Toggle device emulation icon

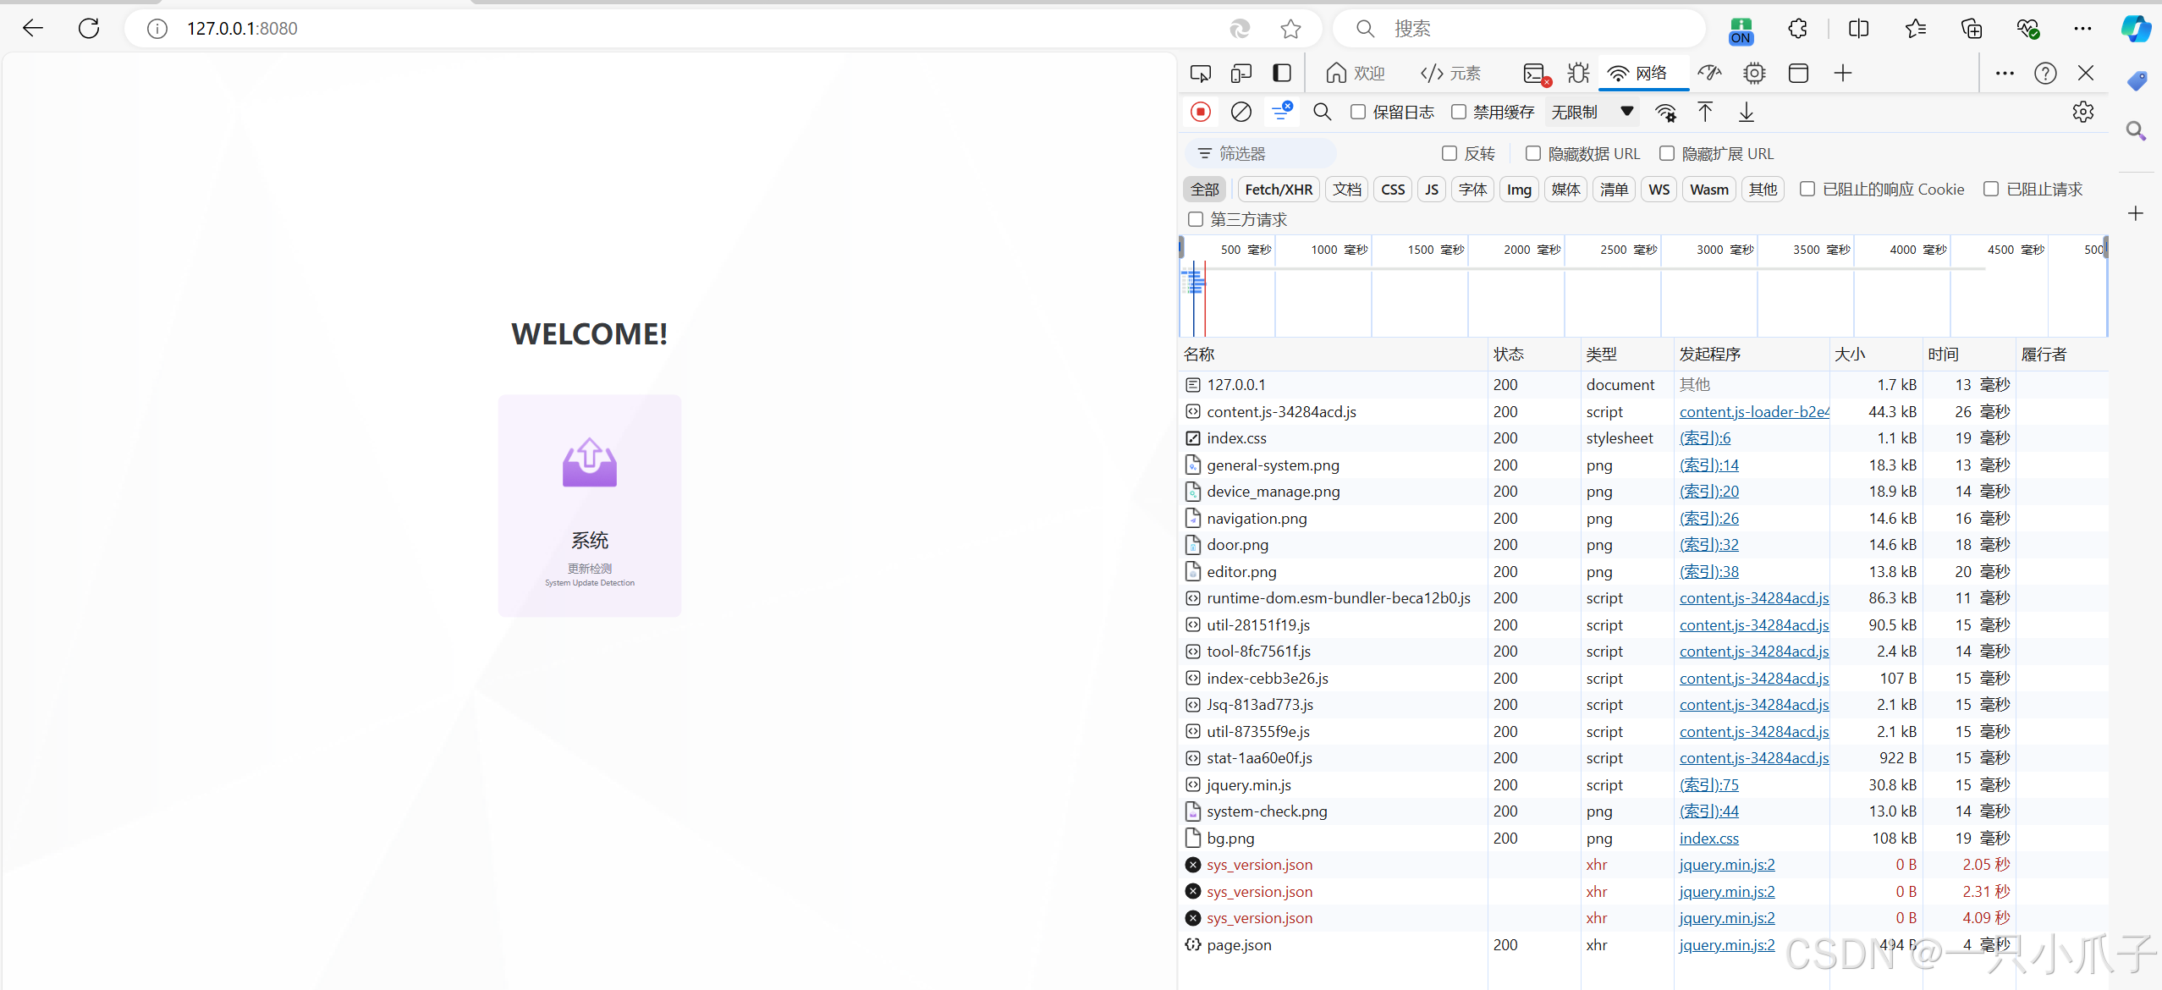coord(1241,74)
